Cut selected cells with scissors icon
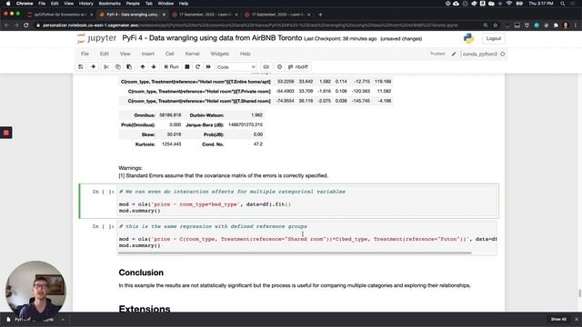 (x=106, y=66)
